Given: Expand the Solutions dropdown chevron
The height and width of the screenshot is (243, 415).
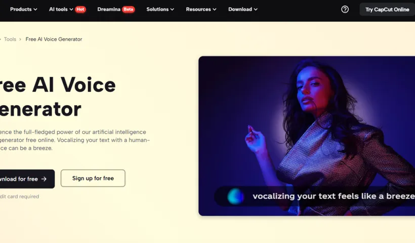Looking at the screenshot, I should pyautogui.click(x=172, y=10).
